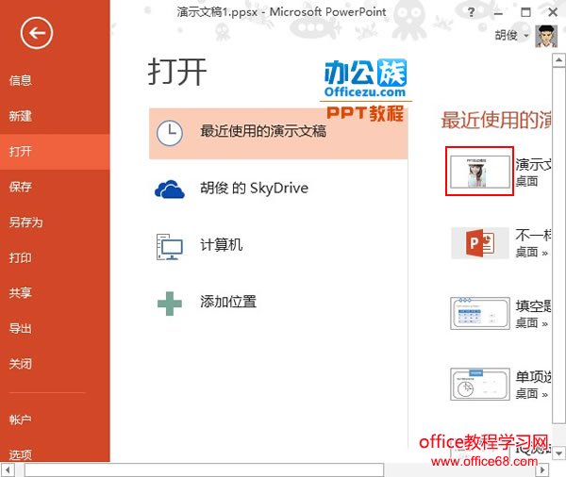The width and height of the screenshot is (566, 477).
Task: Open the 另存为 page
Action: [26, 222]
